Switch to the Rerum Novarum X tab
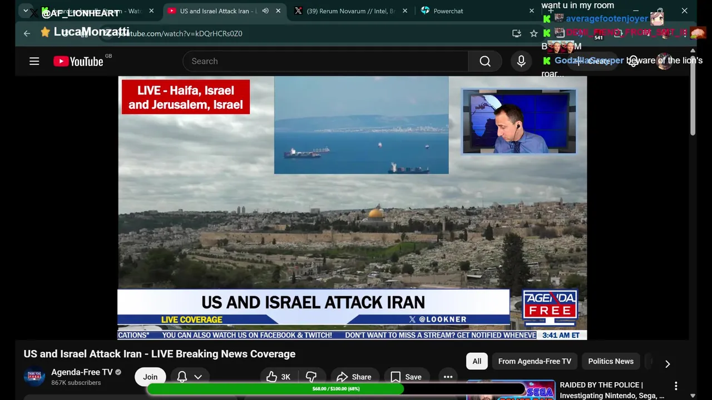The width and height of the screenshot is (712, 400). pos(350,11)
